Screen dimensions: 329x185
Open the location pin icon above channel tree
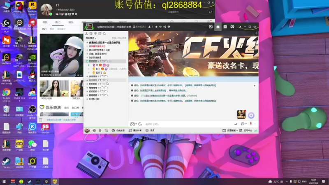pos(95,34)
